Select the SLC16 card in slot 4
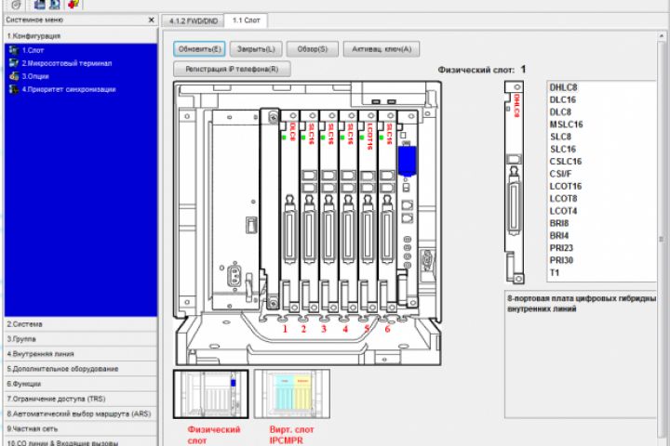Screen dimensions: 670x446 (x=349, y=211)
